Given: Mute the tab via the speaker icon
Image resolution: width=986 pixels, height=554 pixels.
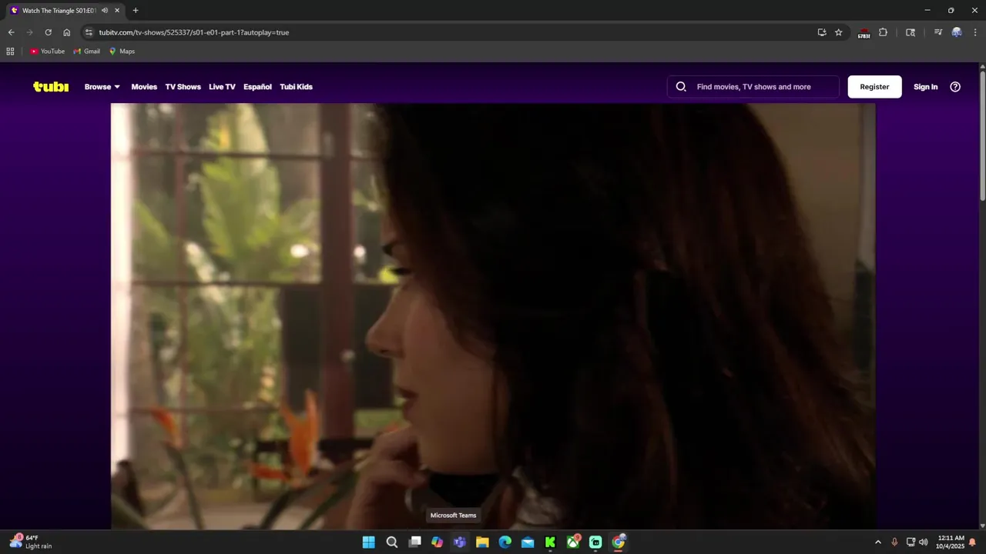Looking at the screenshot, I should (105, 11).
